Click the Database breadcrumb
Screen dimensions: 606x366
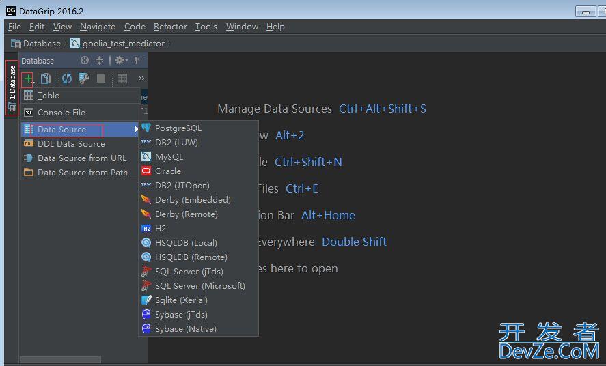pos(36,44)
